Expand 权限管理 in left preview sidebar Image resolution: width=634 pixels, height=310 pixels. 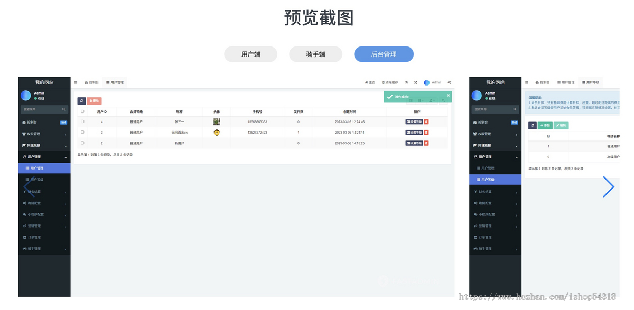click(x=44, y=134)
